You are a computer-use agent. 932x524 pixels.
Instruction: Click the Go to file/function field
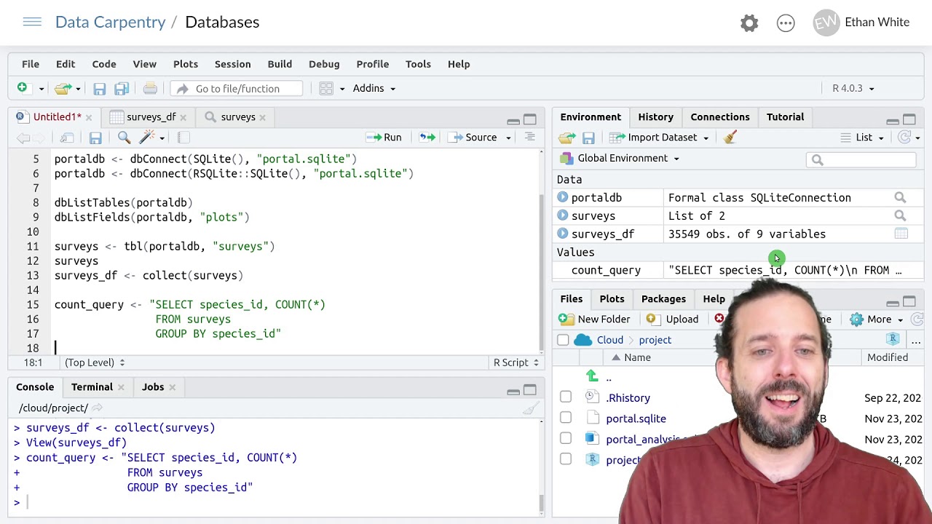pos(237,88)
